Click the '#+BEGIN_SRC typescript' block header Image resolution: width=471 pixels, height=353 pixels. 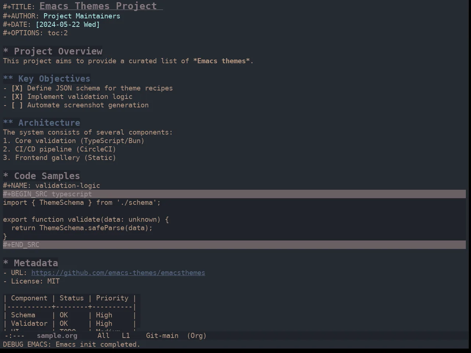234,194
